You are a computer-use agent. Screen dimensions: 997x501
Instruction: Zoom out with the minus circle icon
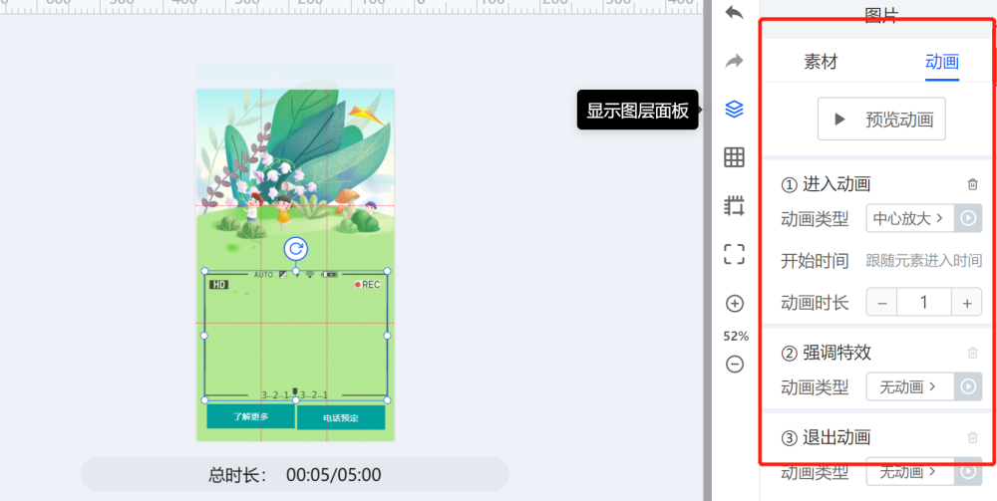[735, 365]
